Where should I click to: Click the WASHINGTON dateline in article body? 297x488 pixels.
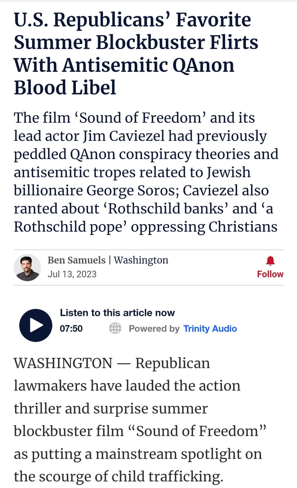(x=63, y=363)
